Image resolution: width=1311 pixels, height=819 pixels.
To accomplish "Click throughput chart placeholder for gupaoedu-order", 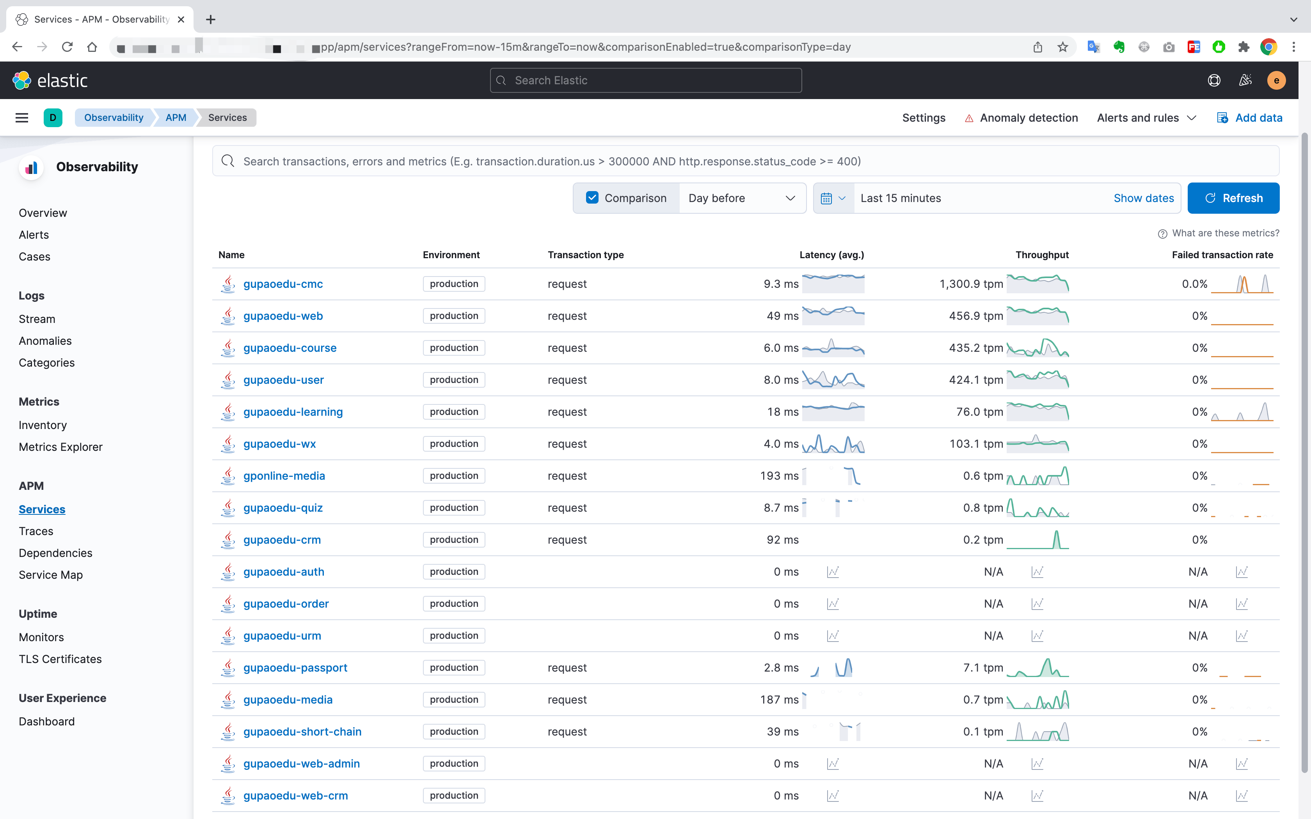I will [x=1037, y=603].
